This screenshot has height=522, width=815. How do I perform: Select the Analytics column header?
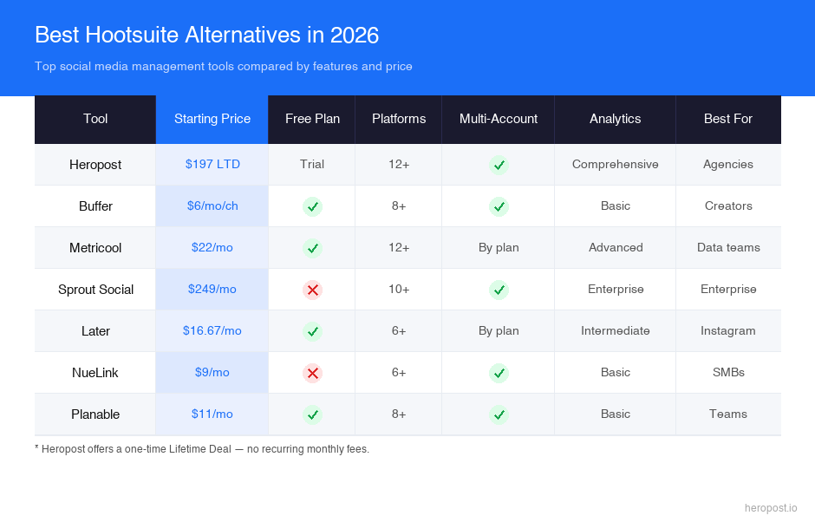click(x=616, y=119)
